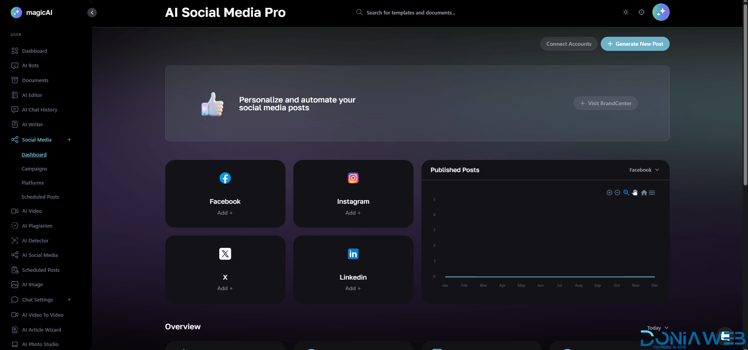The height and width of the screenshot is (350, 748).
Task: Open the user avatar in the header
Action: [661, 12]
